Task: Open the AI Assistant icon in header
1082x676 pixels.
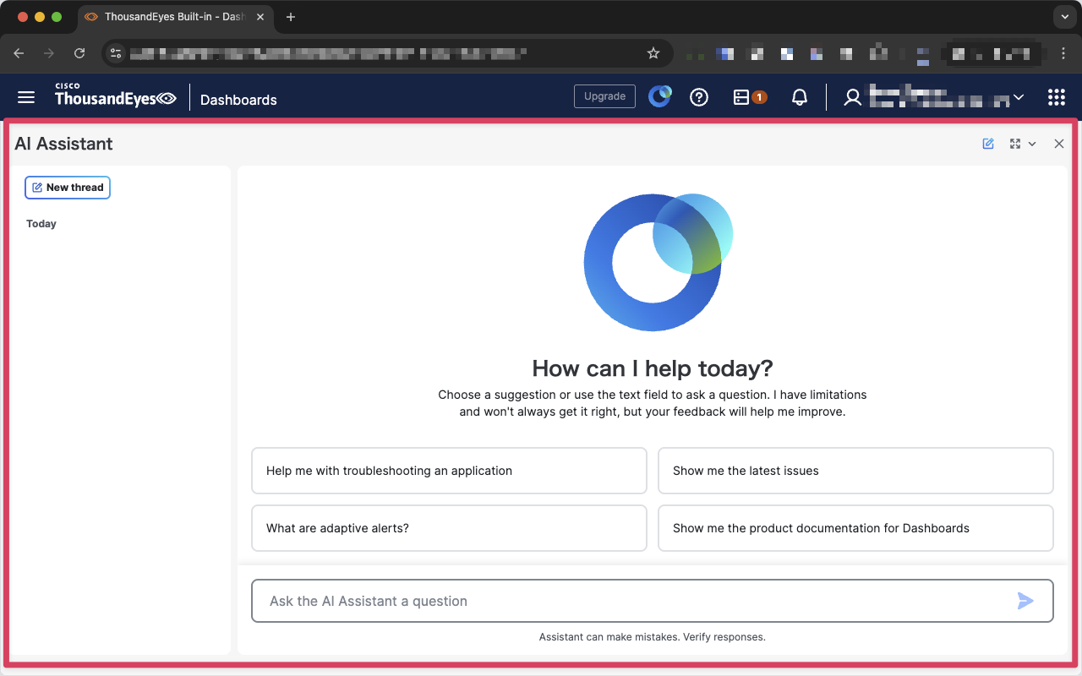Action: coord(659,97)
